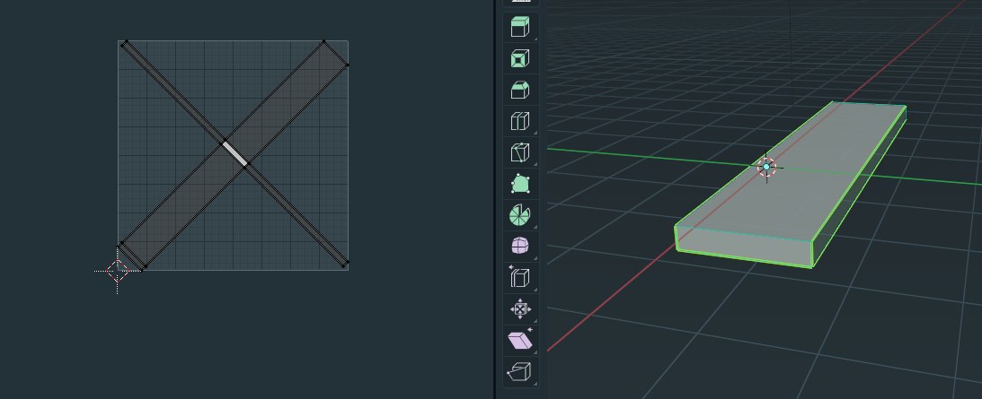Select the Knife tool
The width and height of the screenshot is (982, 399).
(x=520, y=152)
